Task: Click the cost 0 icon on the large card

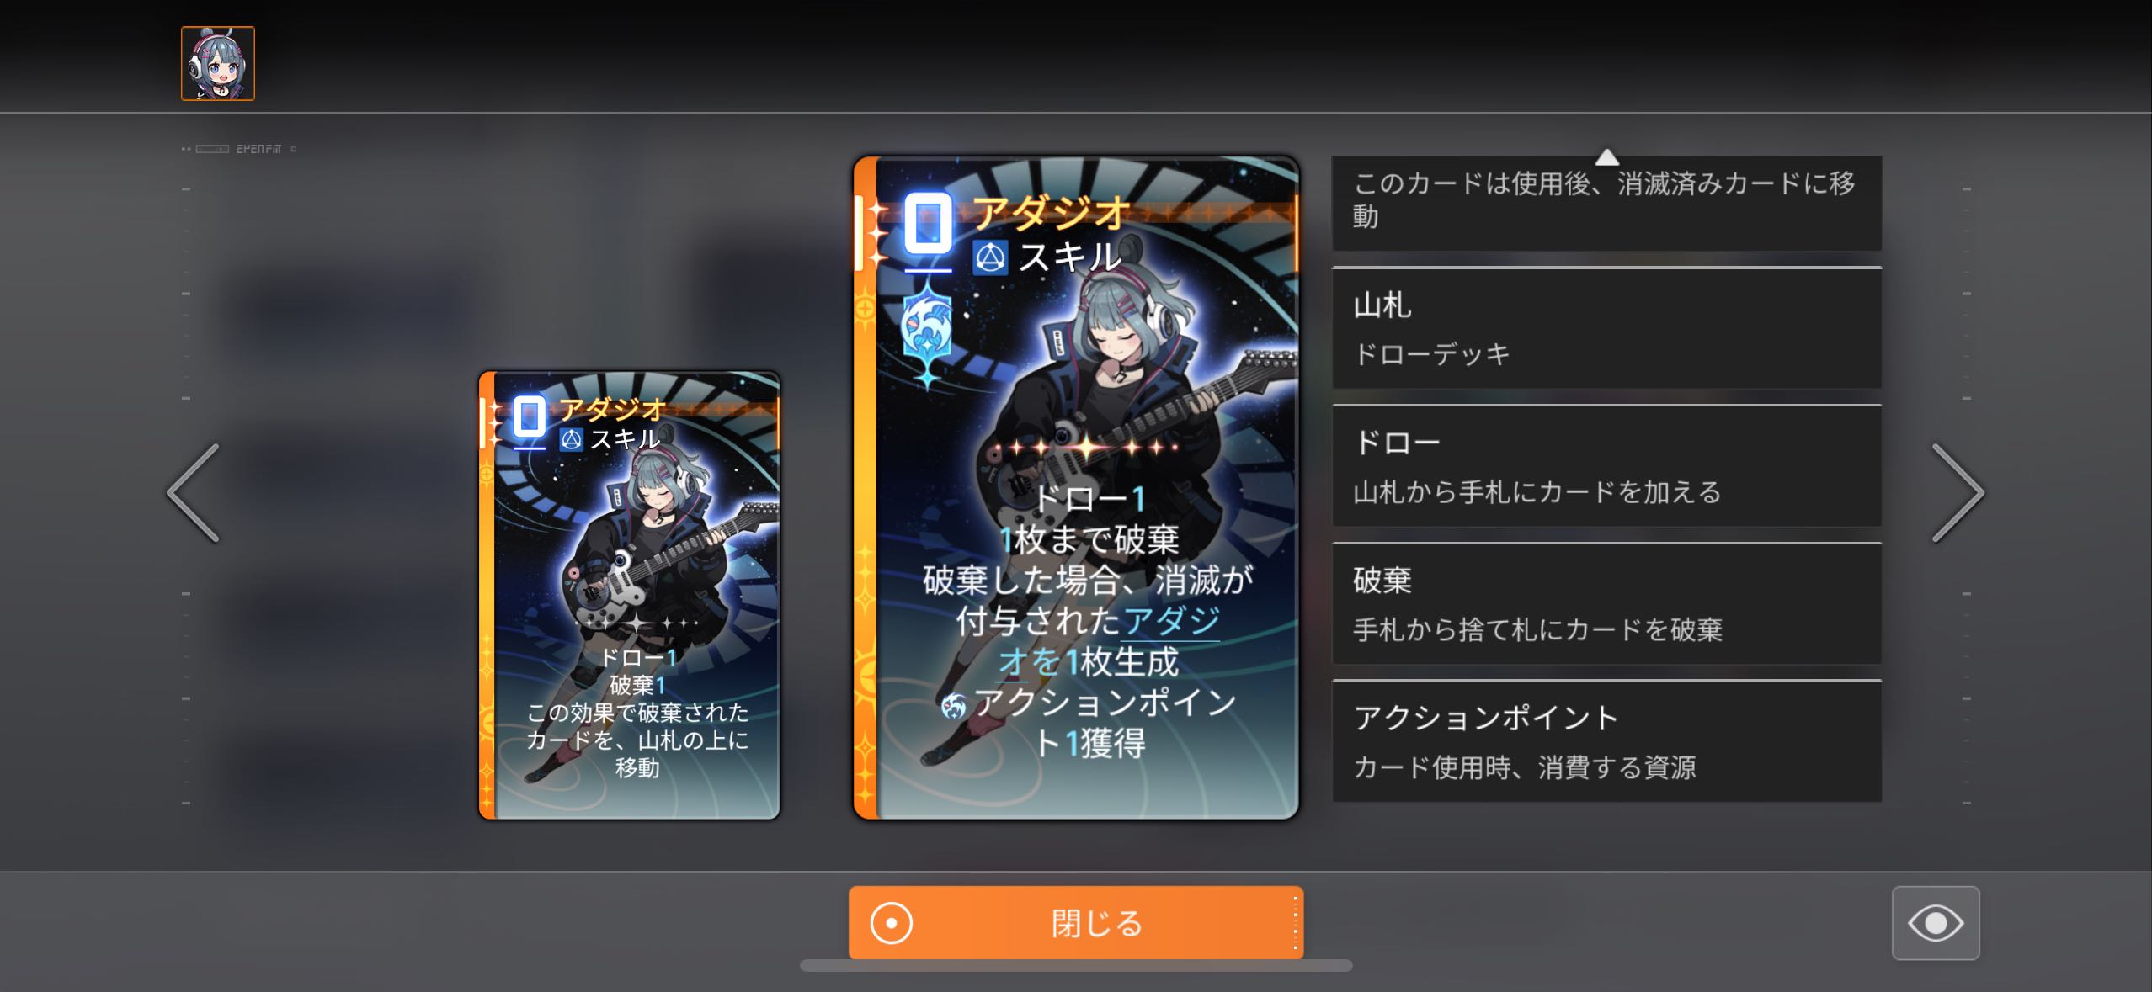Action: click(928, 225)
